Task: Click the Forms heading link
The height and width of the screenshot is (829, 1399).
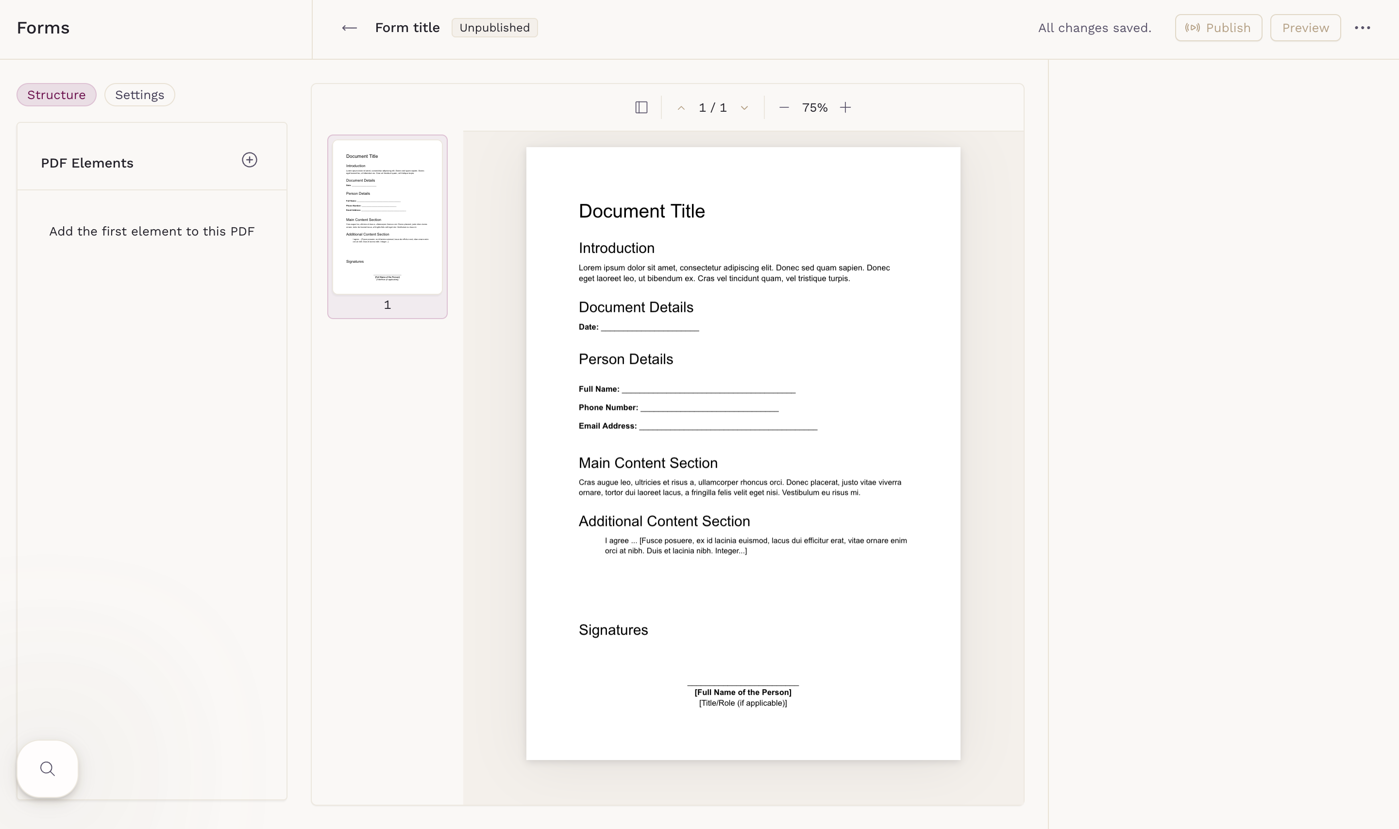Action: click(x=43, y=28)
